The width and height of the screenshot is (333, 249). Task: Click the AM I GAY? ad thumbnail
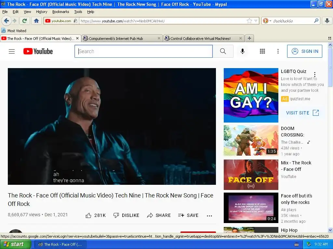pos(251,95)
